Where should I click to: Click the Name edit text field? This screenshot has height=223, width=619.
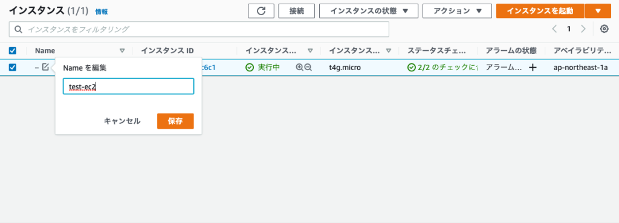(x=128, y=86)
